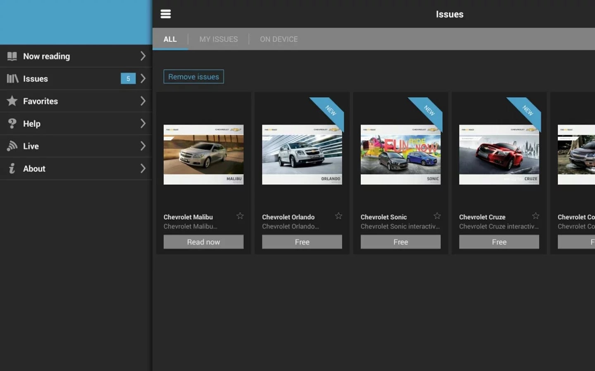Open the Orlando cover thumbnail

coord(302,155)
